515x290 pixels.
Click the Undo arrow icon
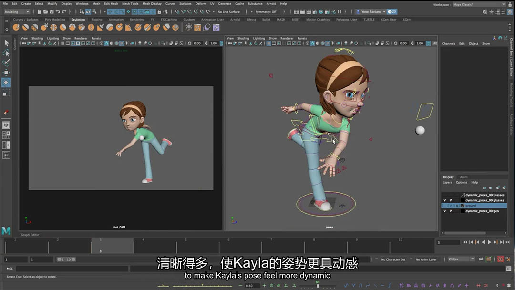(x=58, y=12)
